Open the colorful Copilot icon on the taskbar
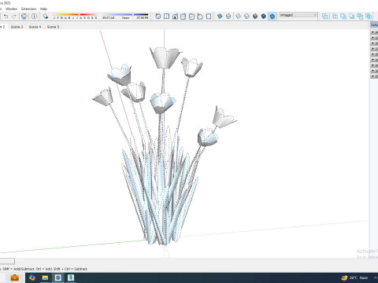This screenshot has height=283, width=378. pos(32,277)
